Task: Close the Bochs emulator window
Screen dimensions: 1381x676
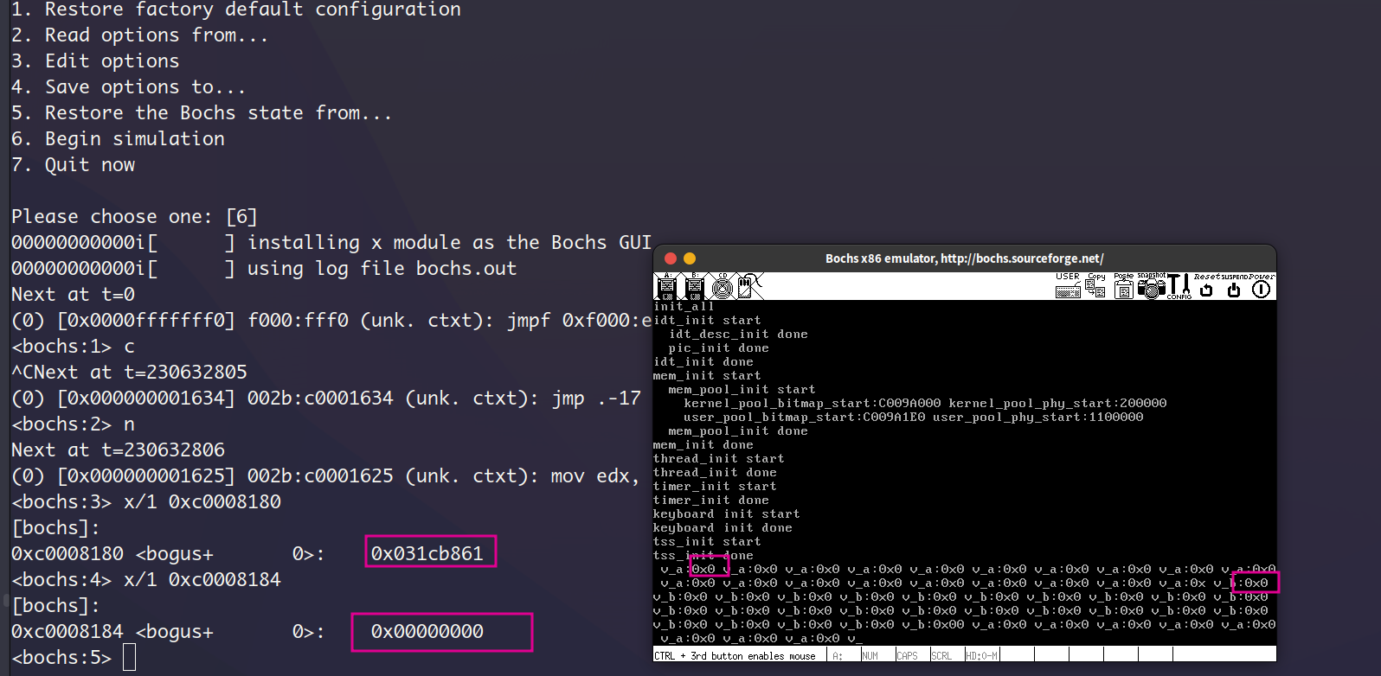Action: pos(670,258)
